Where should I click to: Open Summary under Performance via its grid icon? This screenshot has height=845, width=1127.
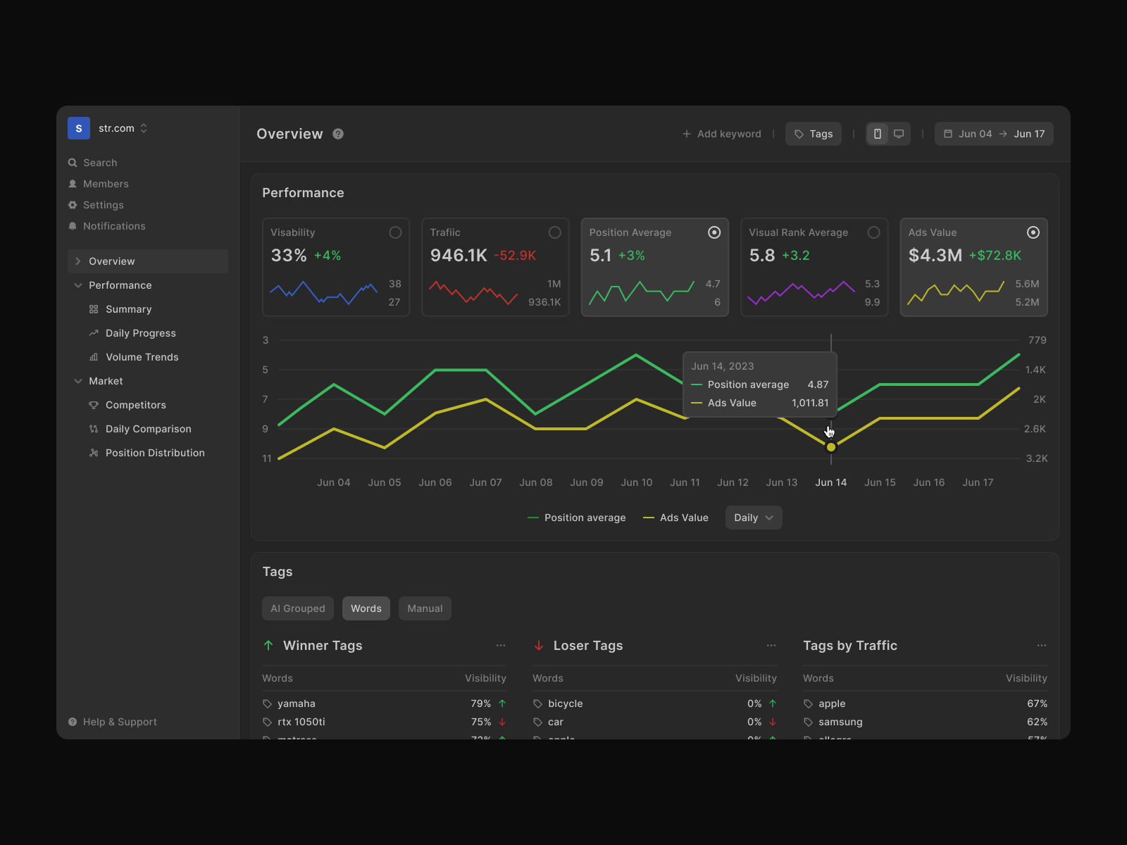pyautogui.click(x=94, y=309)
